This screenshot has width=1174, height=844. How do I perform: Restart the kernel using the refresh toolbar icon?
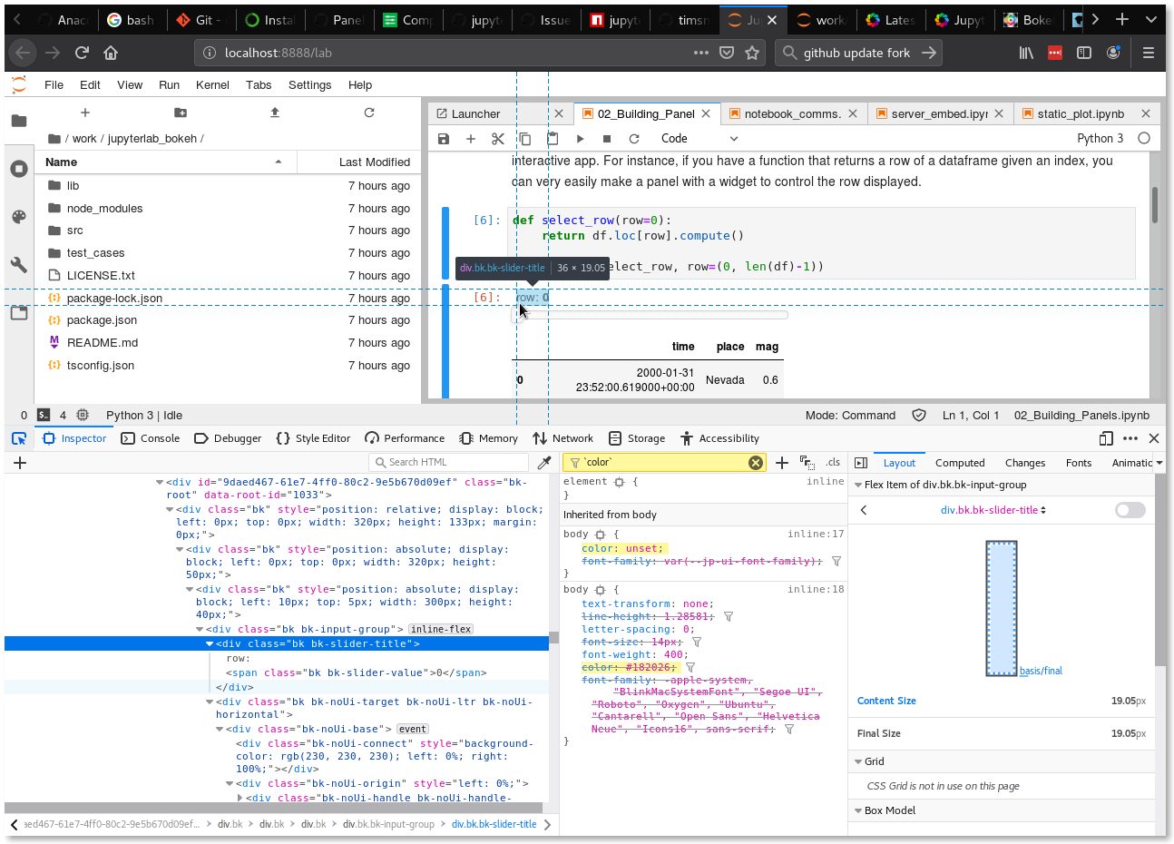633,139
